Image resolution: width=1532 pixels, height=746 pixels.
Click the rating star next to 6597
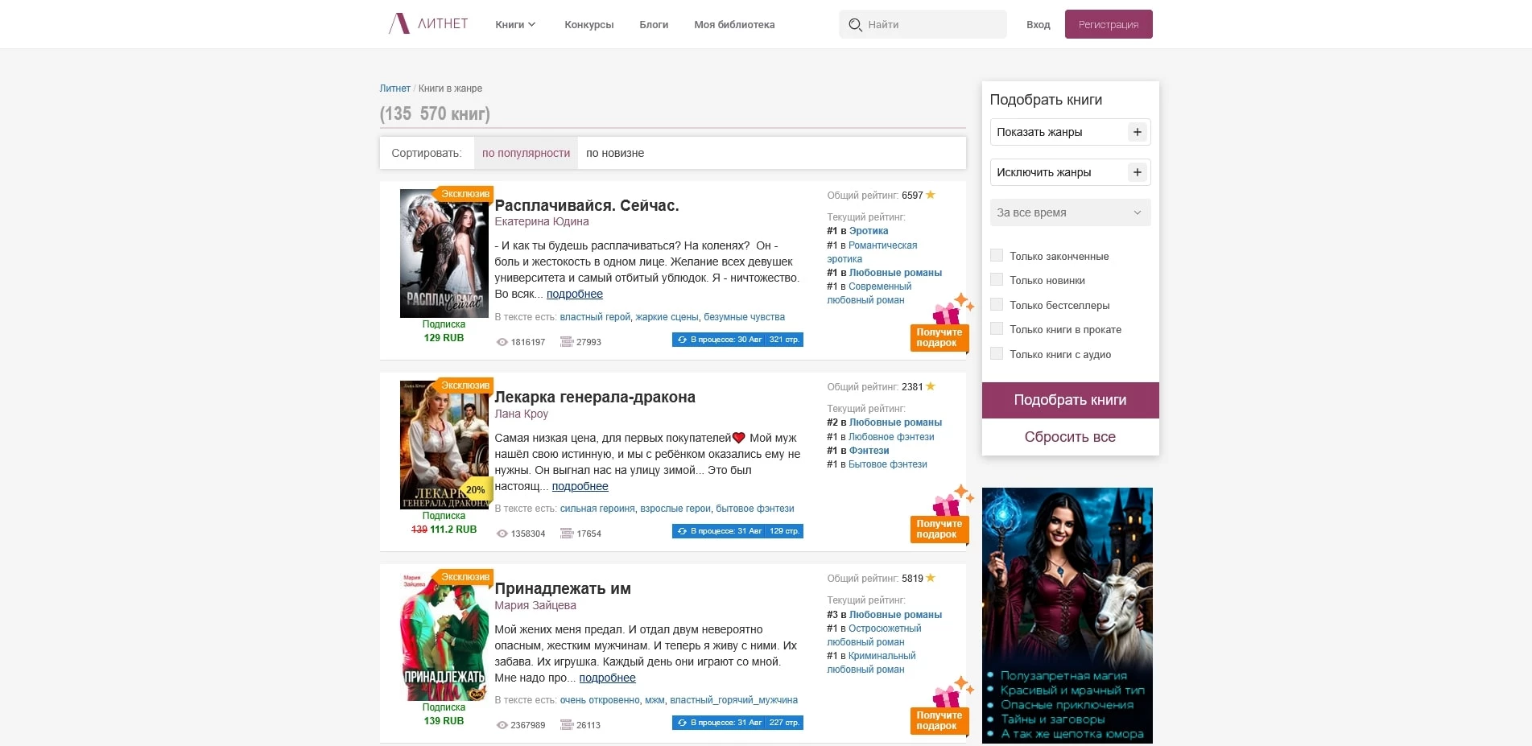[931, 195]
